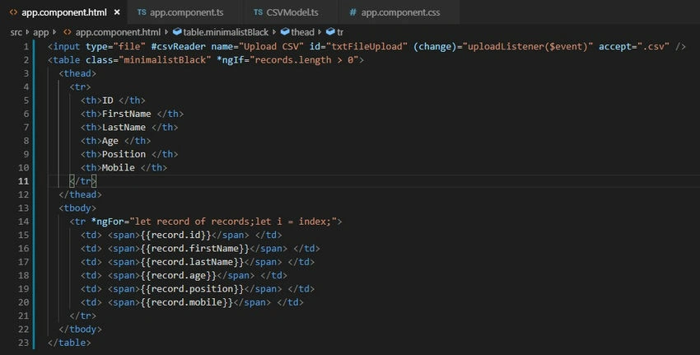Switch to the app.component.ts tab
This screenshot has width=700, height=355.
tap(180, 12)
